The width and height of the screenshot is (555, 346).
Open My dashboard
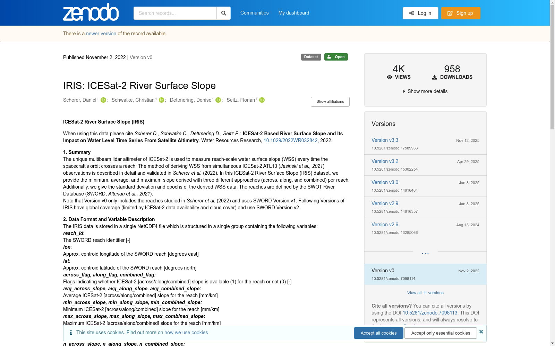294,13
